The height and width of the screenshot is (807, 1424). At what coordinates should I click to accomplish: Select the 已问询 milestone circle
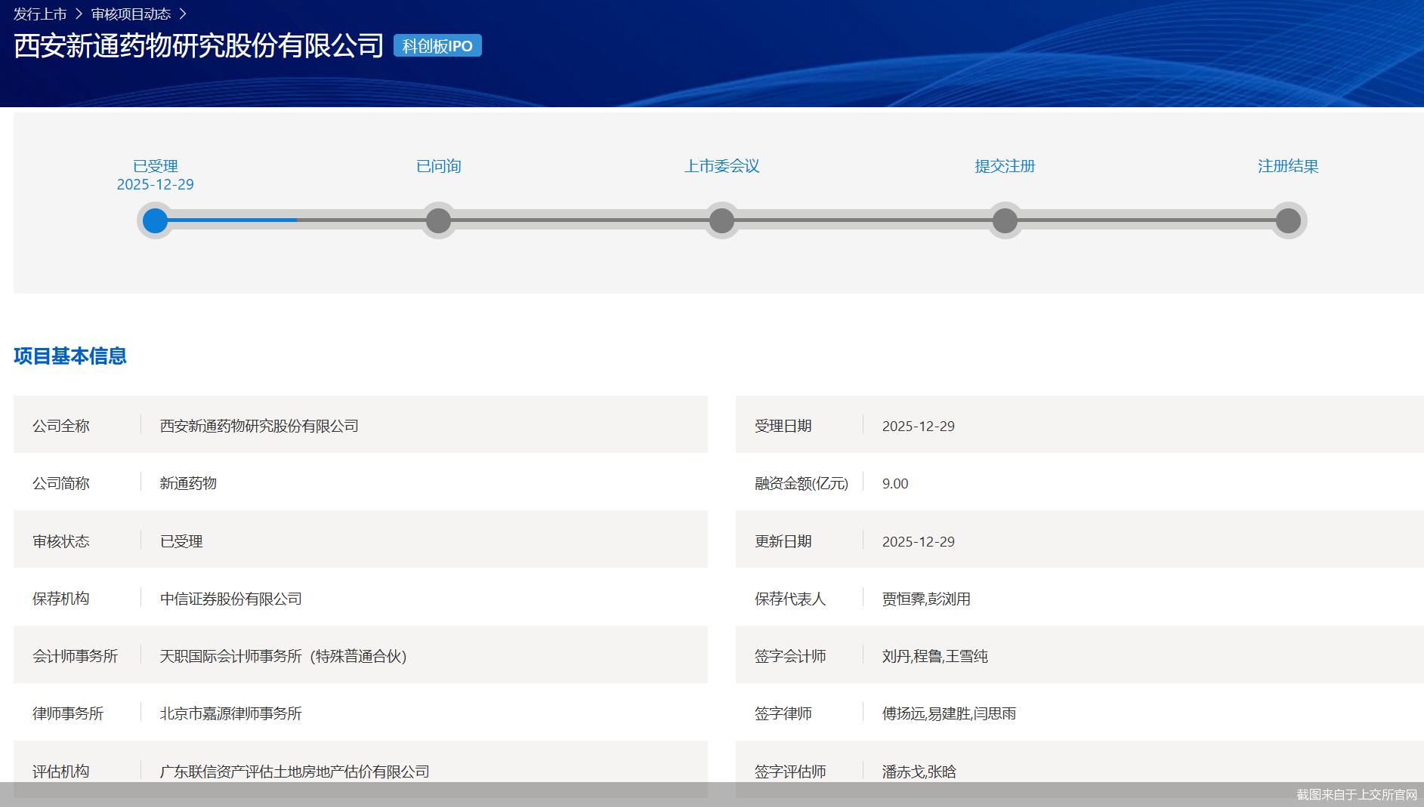[x=437, y=220]
